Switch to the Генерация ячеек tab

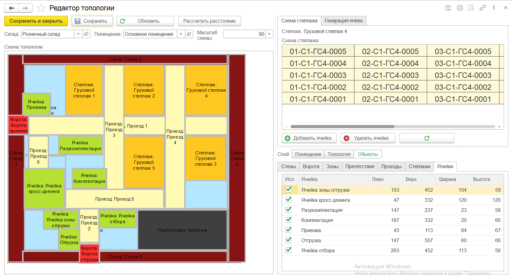[x=343, y=21]
